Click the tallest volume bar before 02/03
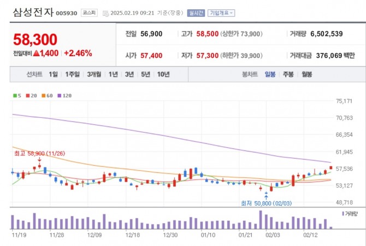The image size is (366, 246). pos(261,220)
